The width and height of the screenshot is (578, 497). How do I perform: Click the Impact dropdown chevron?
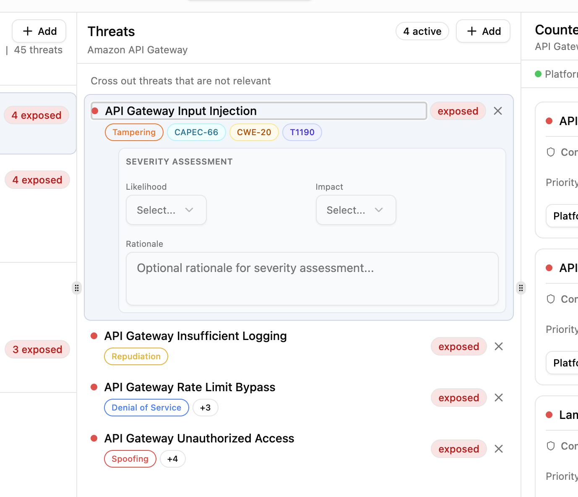(379, 210)
